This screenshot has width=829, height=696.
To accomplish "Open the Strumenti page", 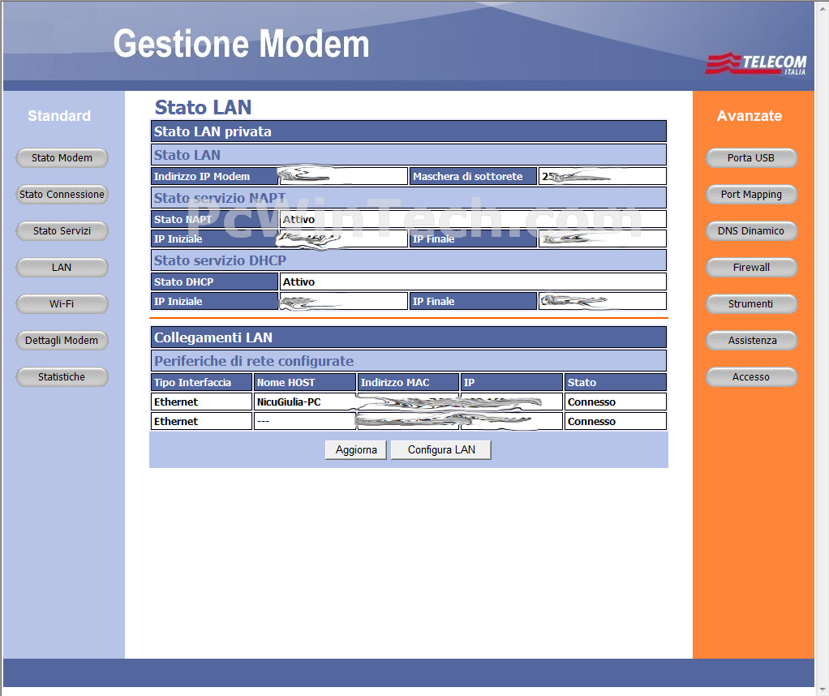I will [x=751, y=303].
